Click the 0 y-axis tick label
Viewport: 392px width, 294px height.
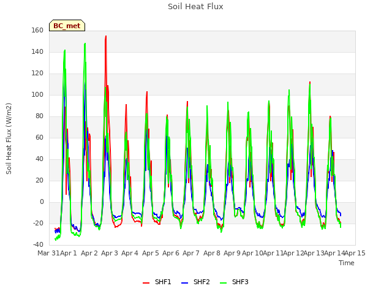coord(42,202)
